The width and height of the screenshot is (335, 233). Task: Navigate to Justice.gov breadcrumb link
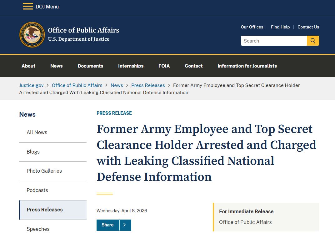32,85
